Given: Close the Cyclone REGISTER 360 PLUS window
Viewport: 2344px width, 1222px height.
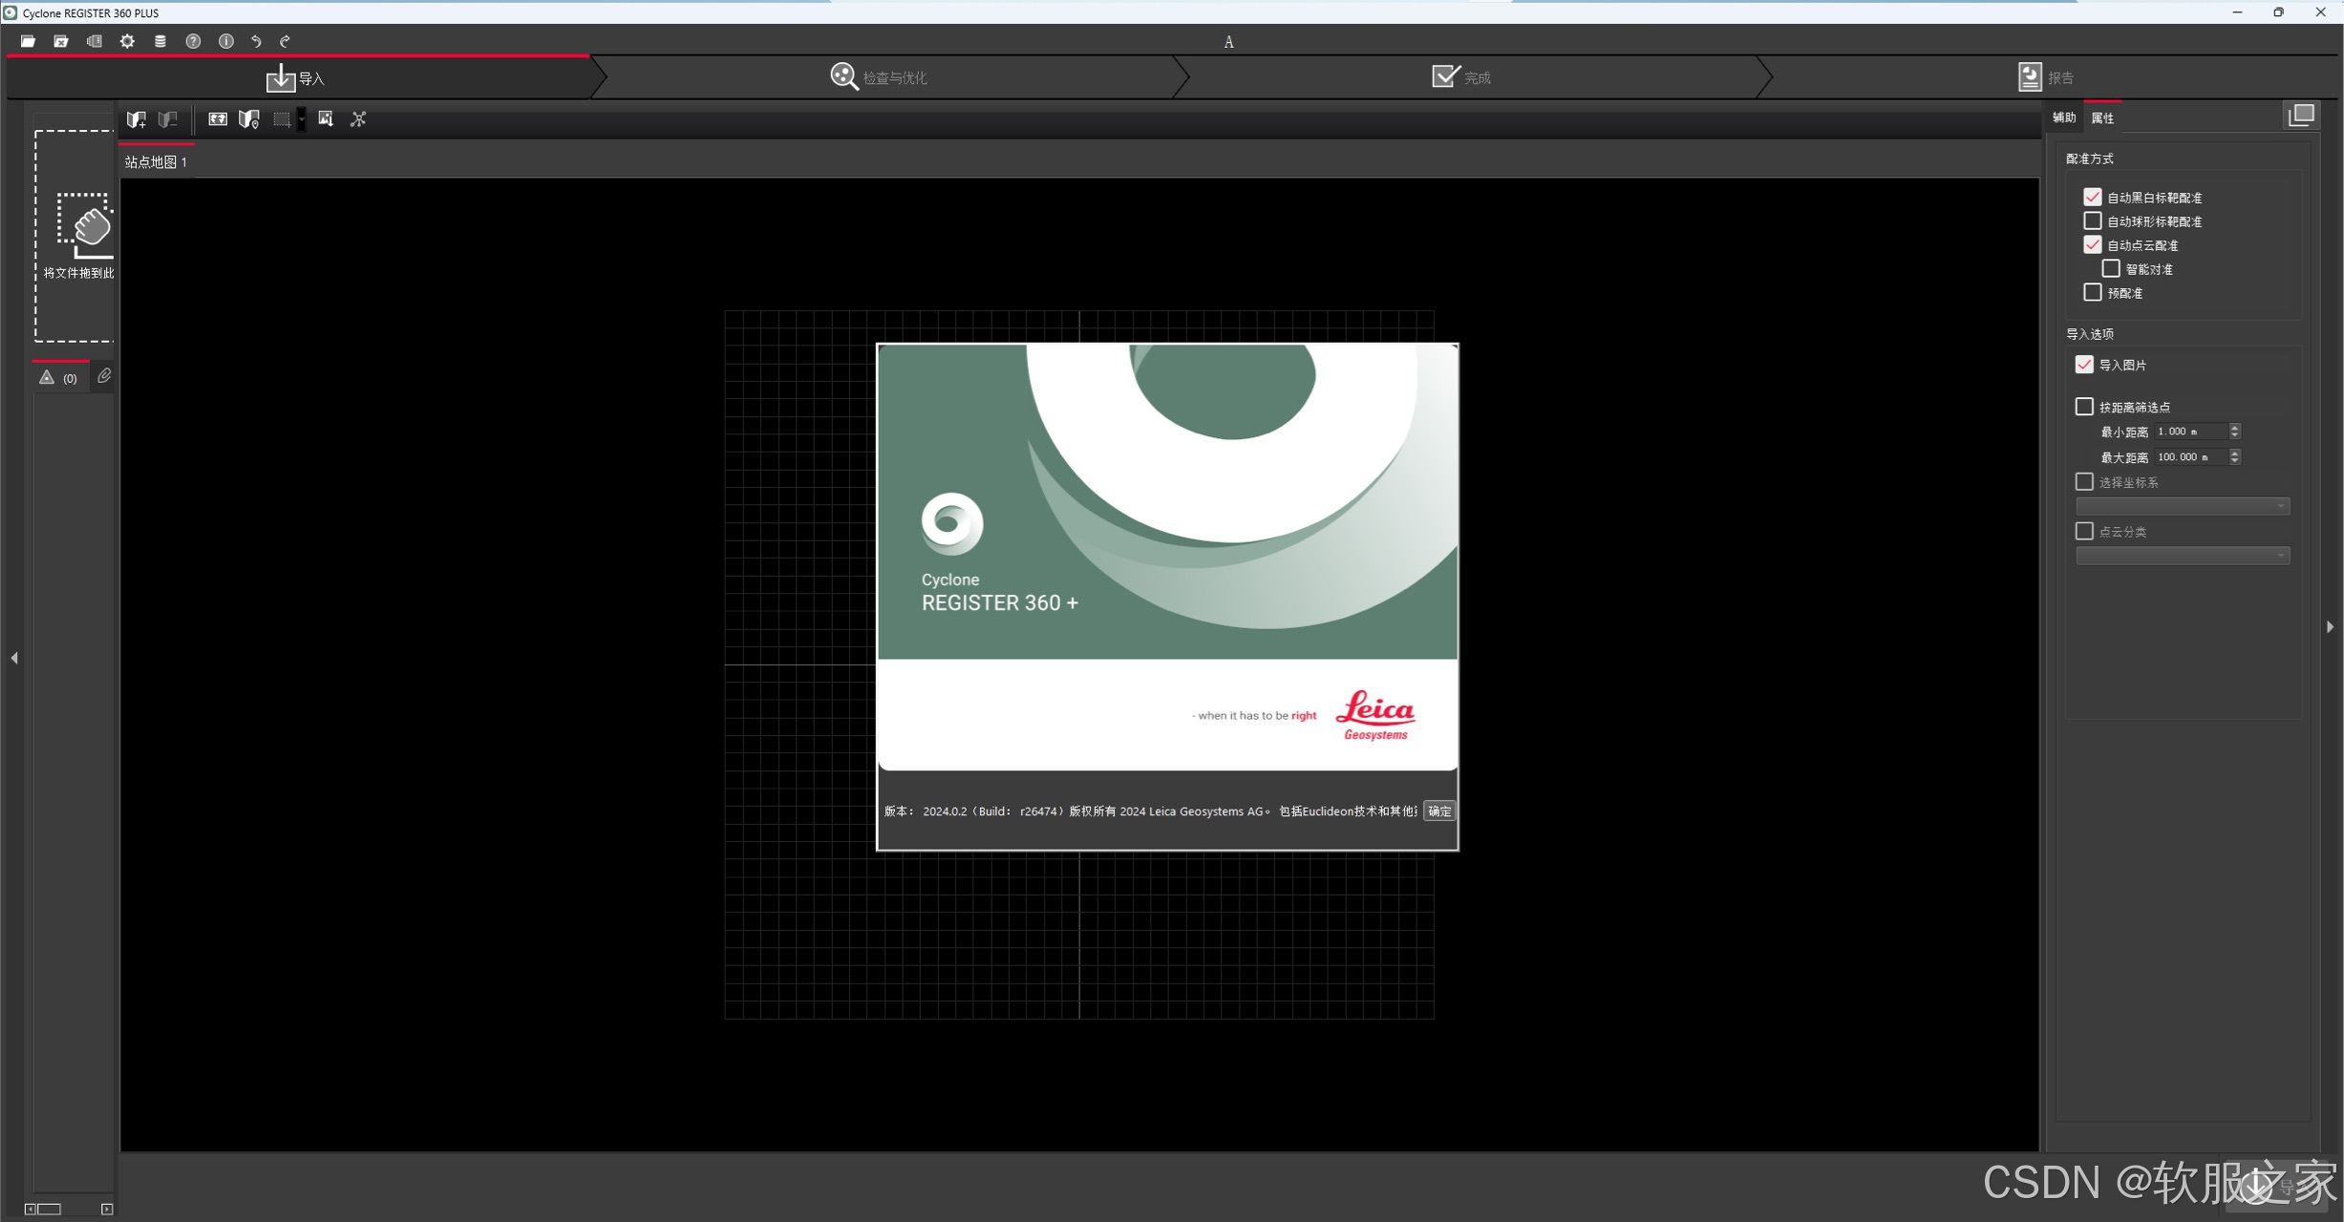Looking at the screenshot, I should click(x=2321, y=12).
